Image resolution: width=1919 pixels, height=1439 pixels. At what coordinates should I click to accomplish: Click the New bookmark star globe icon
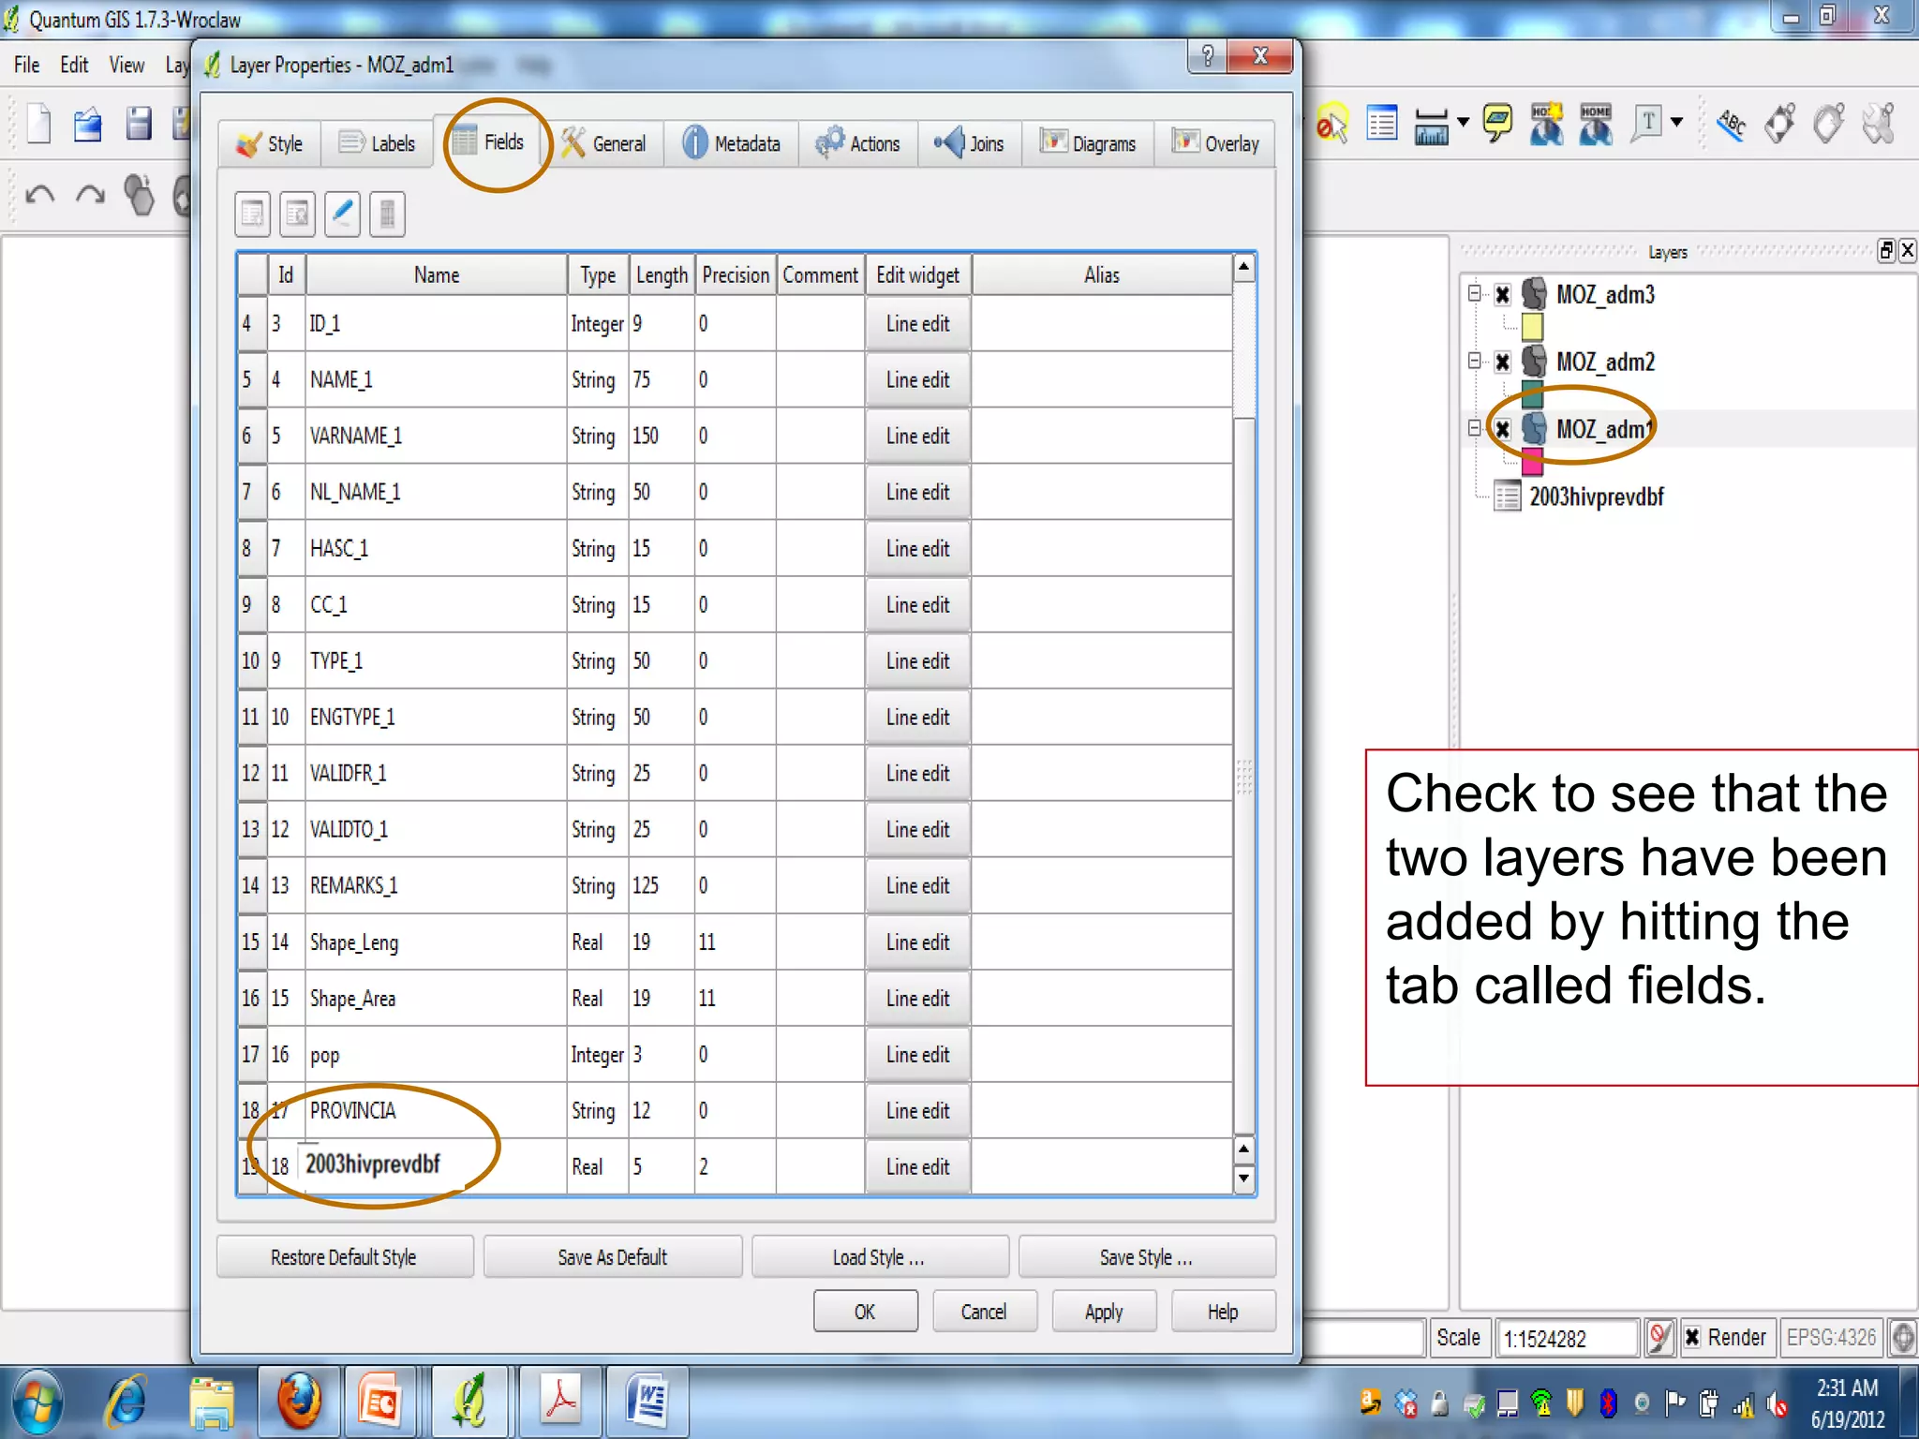[1546, 124]
